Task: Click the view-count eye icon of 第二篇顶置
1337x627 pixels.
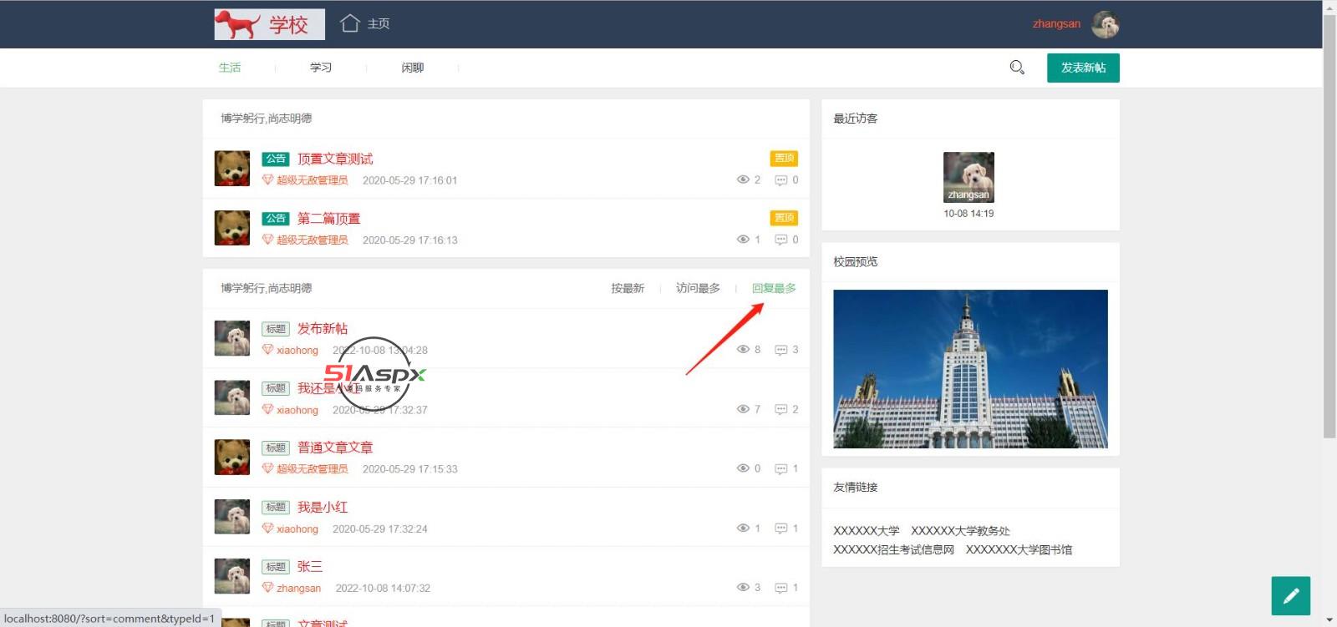Action: click(743, 240)
